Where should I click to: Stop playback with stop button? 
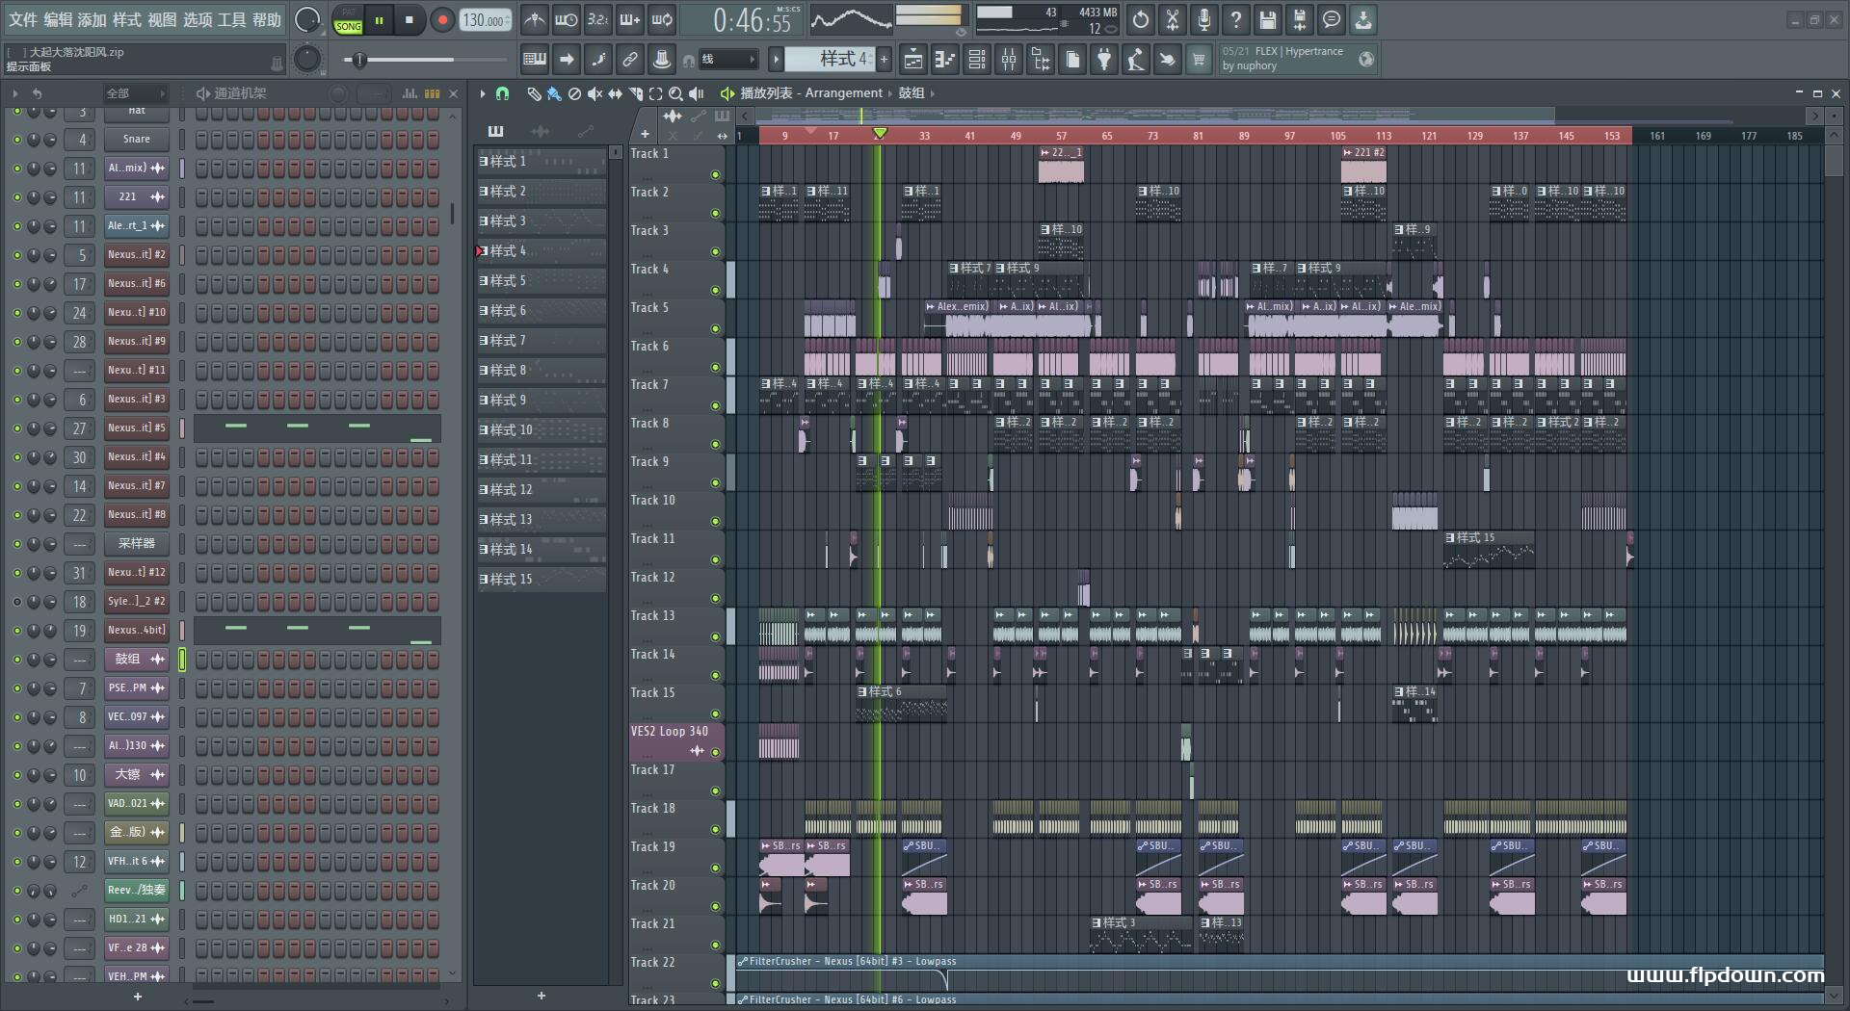(409, 20)
